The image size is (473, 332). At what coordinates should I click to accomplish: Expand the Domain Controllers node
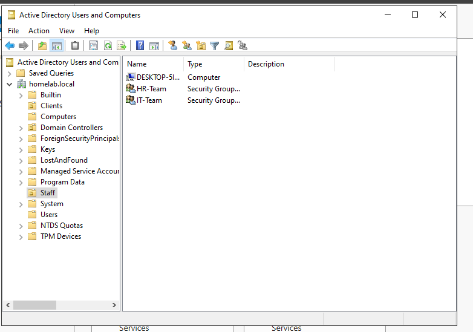21,128
